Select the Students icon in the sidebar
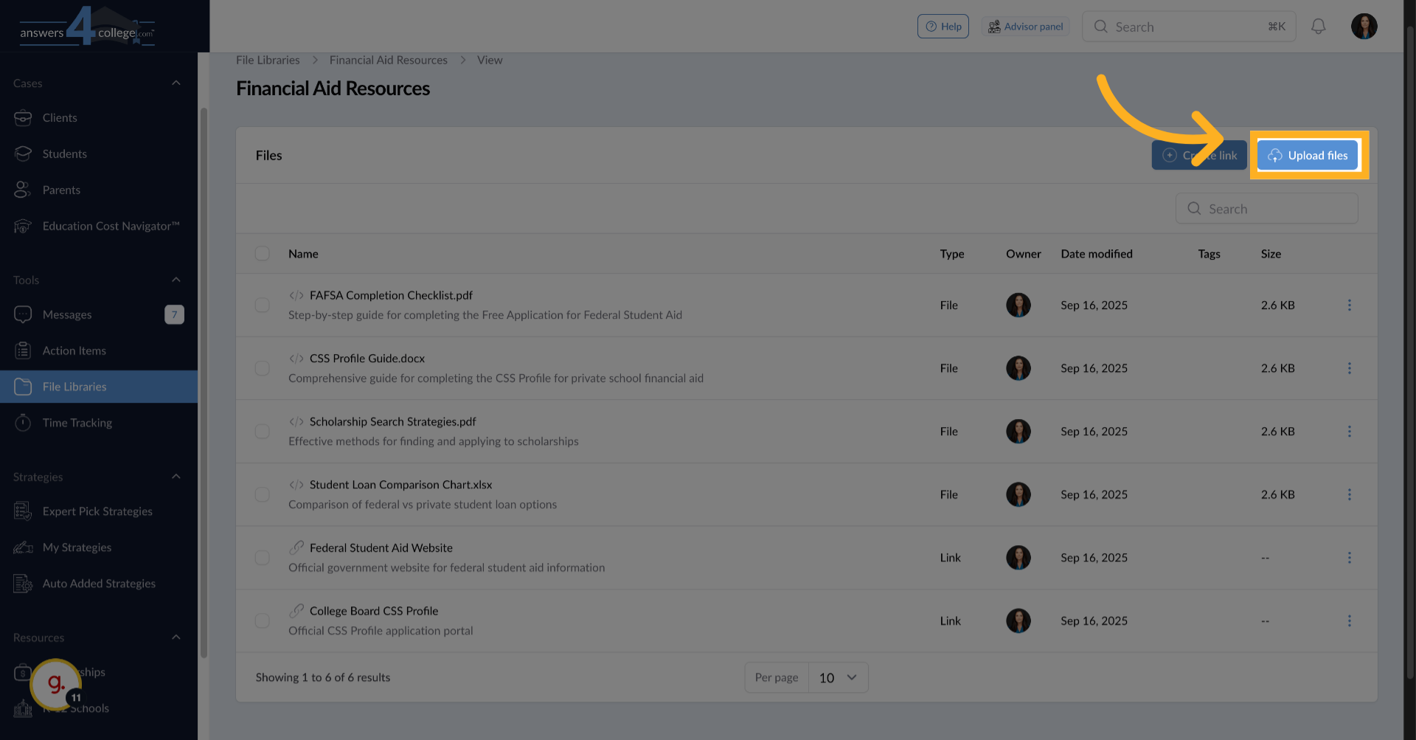Image resolution: width=1416 pixels, height=740 pixels. pyautogui.click(x=23, y=153)
